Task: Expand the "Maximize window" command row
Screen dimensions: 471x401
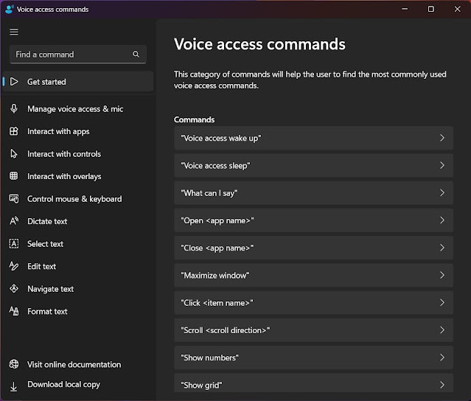Action: tap(313, 275)
